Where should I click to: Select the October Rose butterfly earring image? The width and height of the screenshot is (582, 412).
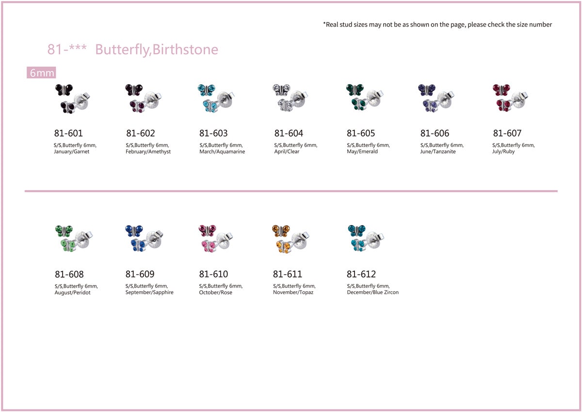pos(217,239)
